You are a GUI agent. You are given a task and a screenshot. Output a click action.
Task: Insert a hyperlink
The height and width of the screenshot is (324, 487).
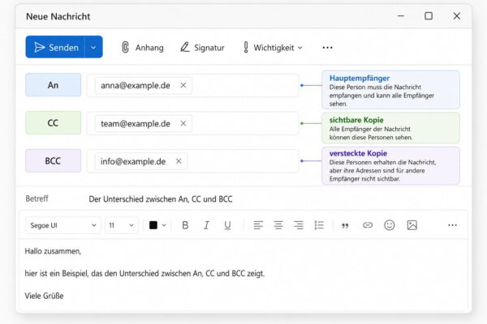(x=368, y=225)
